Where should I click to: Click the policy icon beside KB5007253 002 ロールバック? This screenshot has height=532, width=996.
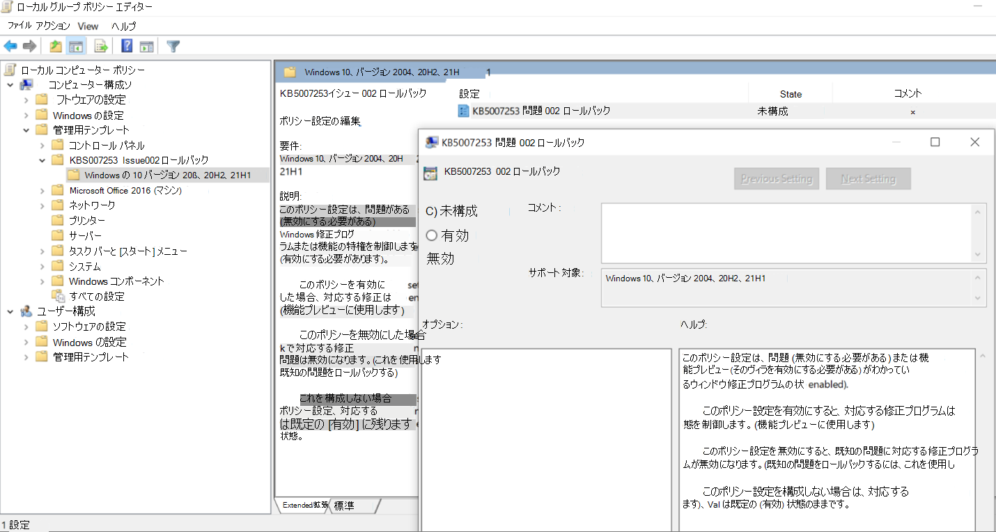(x=430, y=173)
